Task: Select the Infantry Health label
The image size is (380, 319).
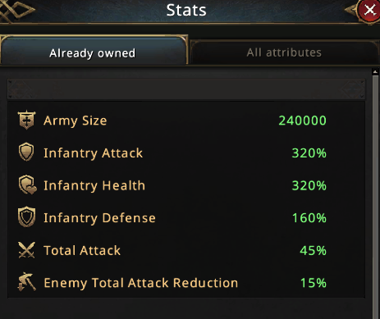Action: (x=94, y=185)
